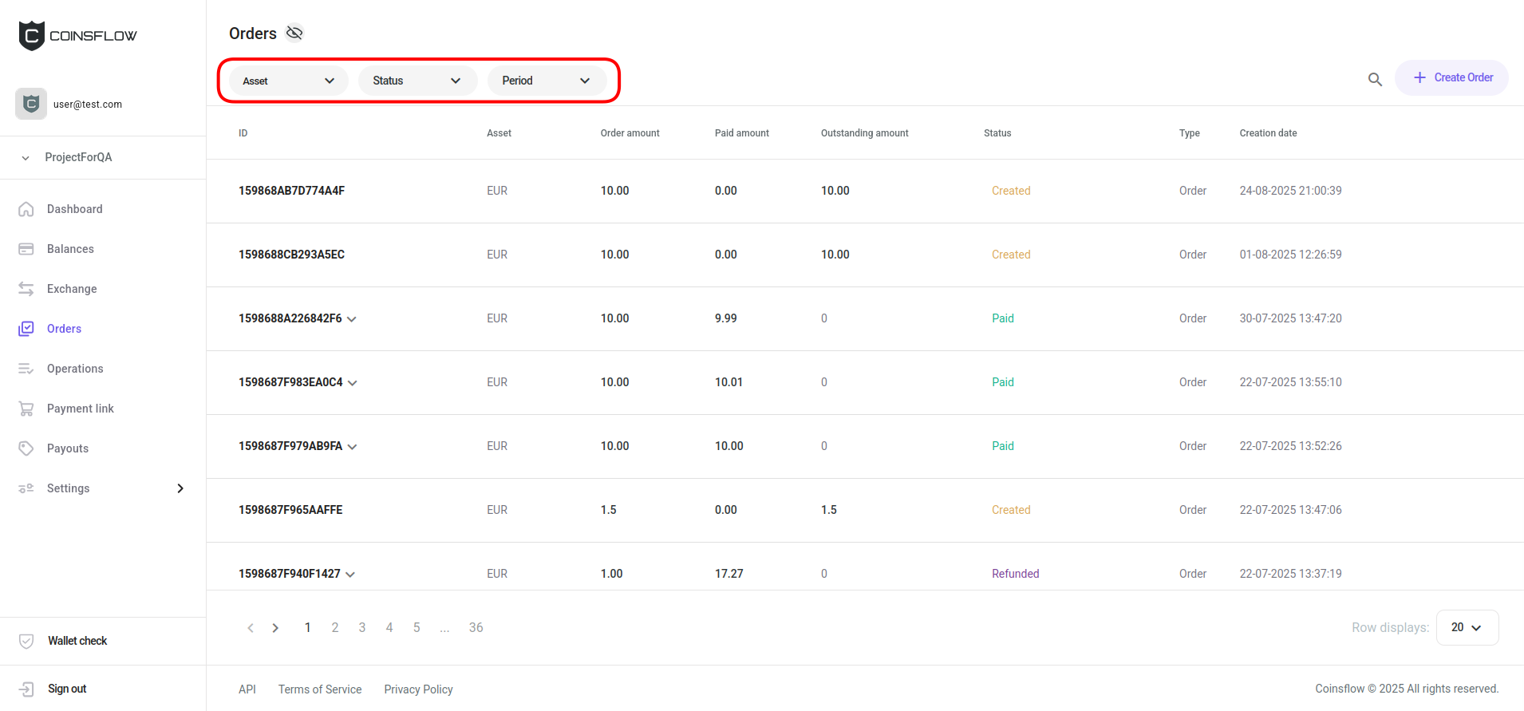Go to Operations in the sidebar

pos(75,369)
